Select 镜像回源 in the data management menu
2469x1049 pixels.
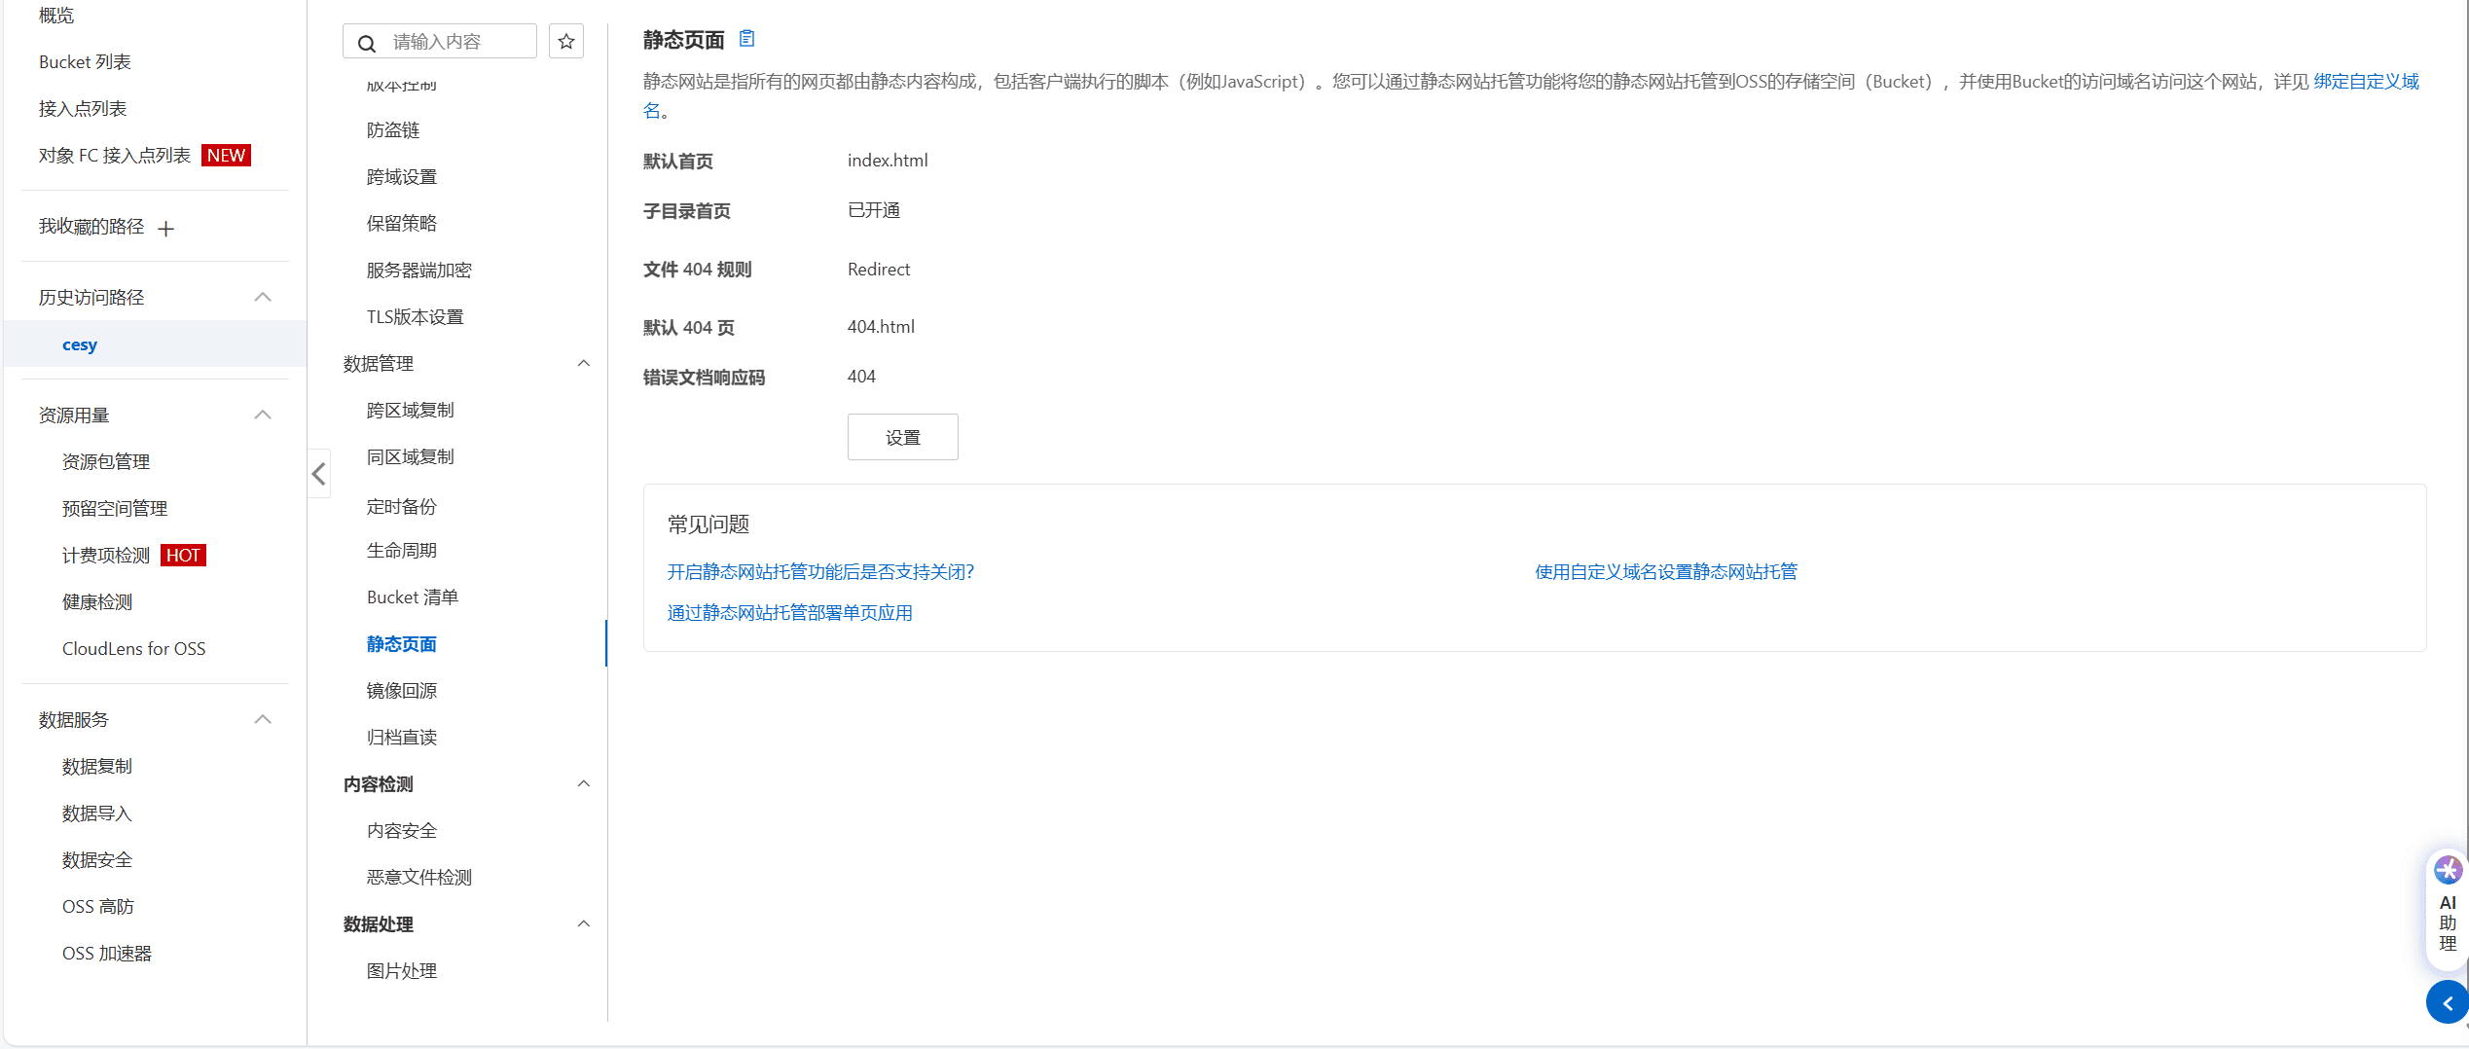pos(401,690)
